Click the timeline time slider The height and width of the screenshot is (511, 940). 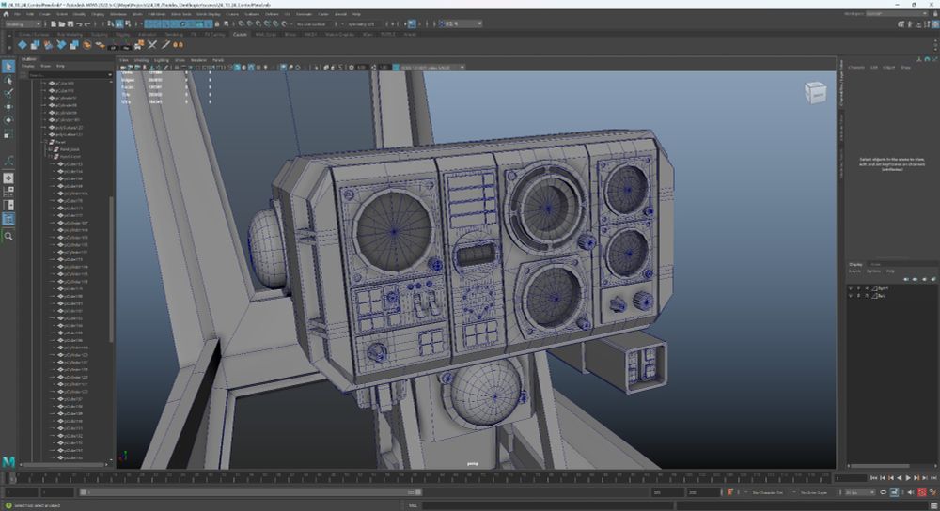(x=423, y=477)
